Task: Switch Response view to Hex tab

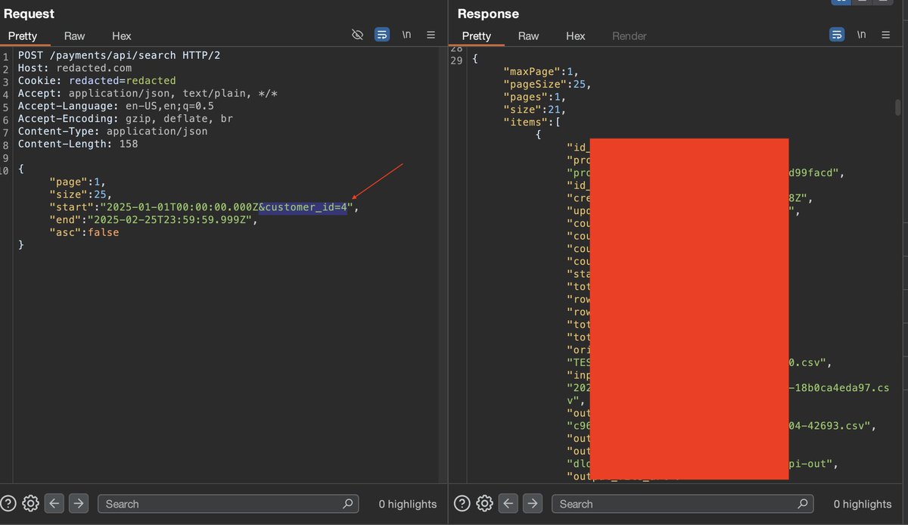Action: (576, 36)
